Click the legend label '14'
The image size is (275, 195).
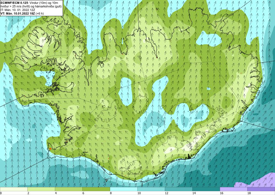(x=194, y=193)
